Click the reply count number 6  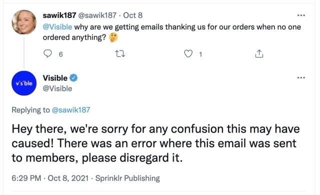pos(60,54)
